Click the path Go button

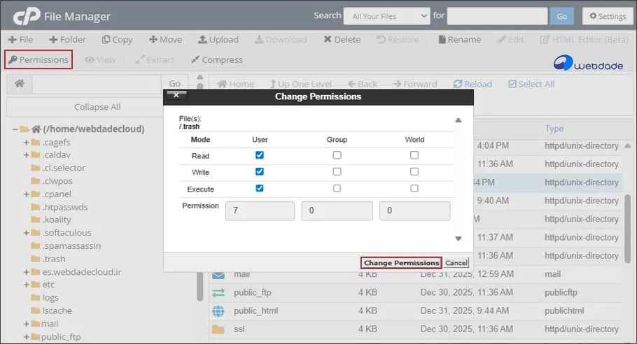[175, 84]
